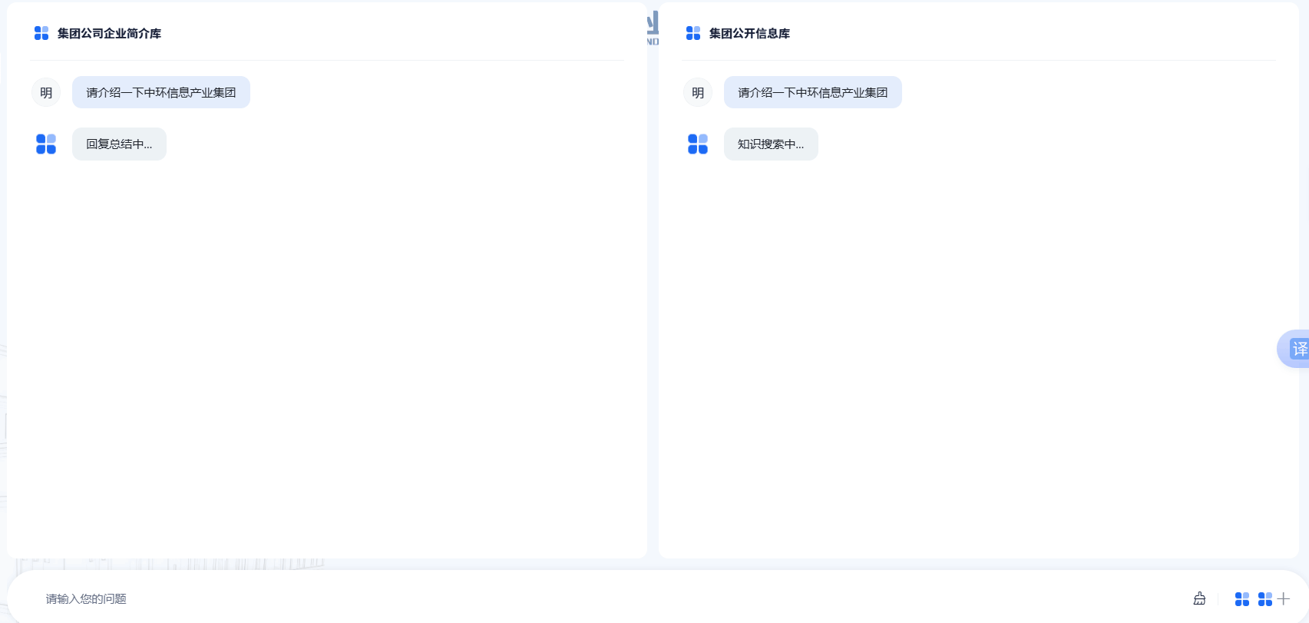Click the 明 user avatar in right panel
The width and height of the screenshot is (1309, 623).
click(698, 92)
